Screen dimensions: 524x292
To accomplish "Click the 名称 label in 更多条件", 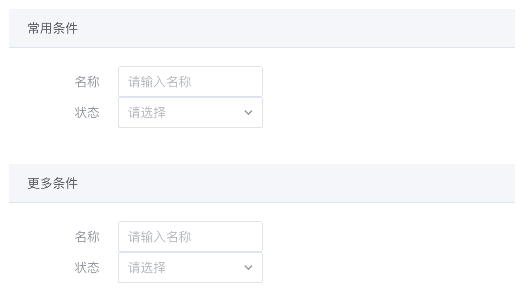I will point(87,237).
